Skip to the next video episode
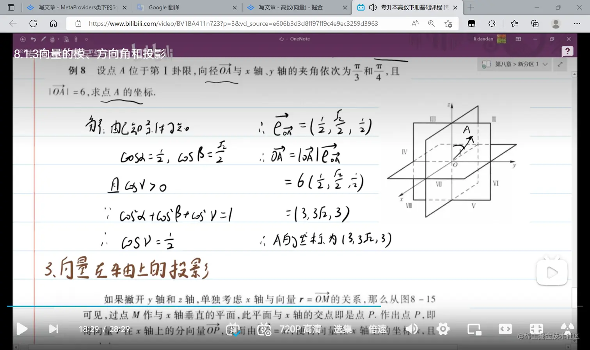Viewport: 590px width, 350px height. (x=53, y=329)
